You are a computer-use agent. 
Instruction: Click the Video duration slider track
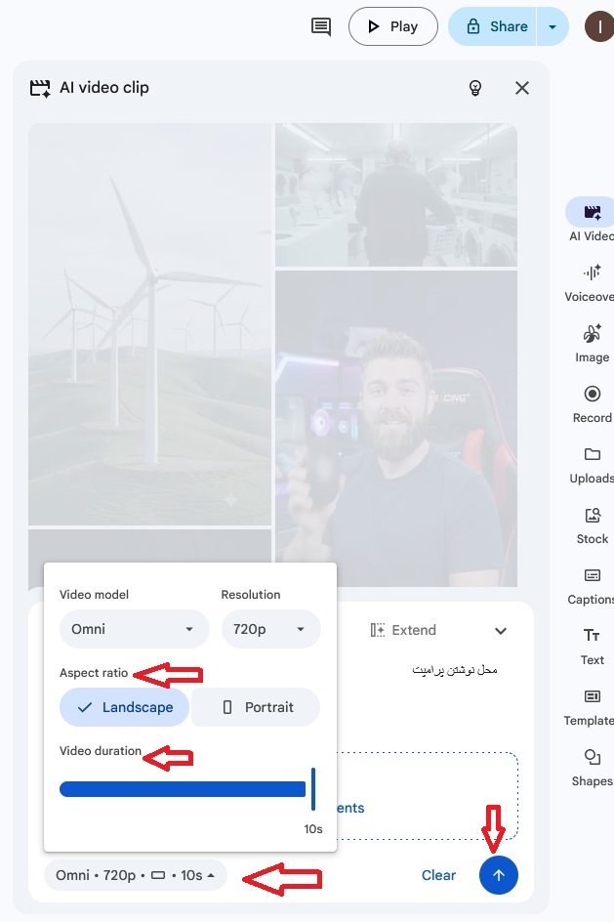tap(183, 789)
